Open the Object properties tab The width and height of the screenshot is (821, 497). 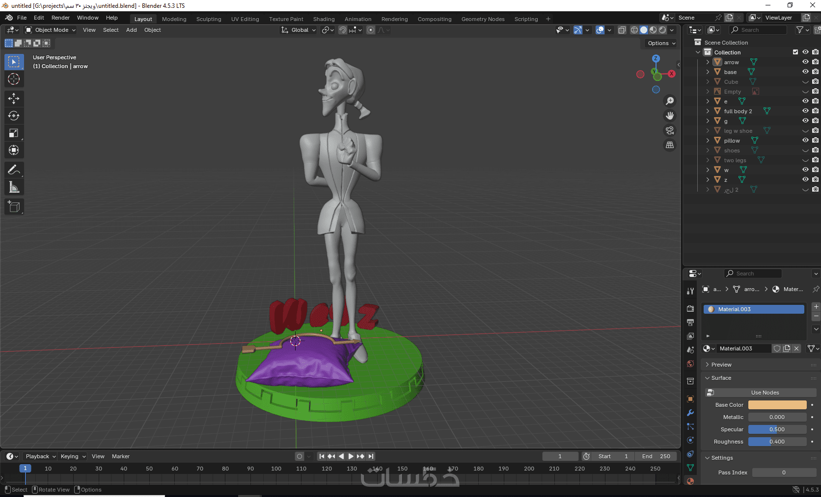pyautogui.click(x=690, y=399)
